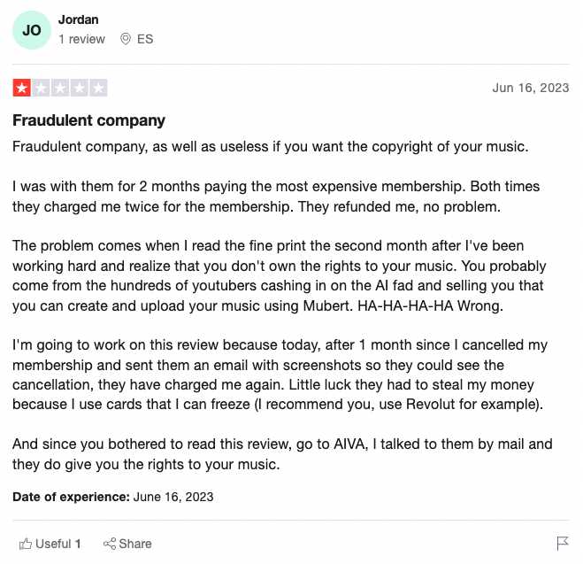Click the Date of experience line
The image size is (583, 564).
point(113,497)
